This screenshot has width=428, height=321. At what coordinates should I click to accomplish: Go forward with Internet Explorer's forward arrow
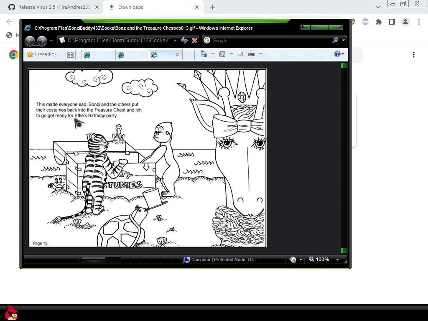pos(42,41)
